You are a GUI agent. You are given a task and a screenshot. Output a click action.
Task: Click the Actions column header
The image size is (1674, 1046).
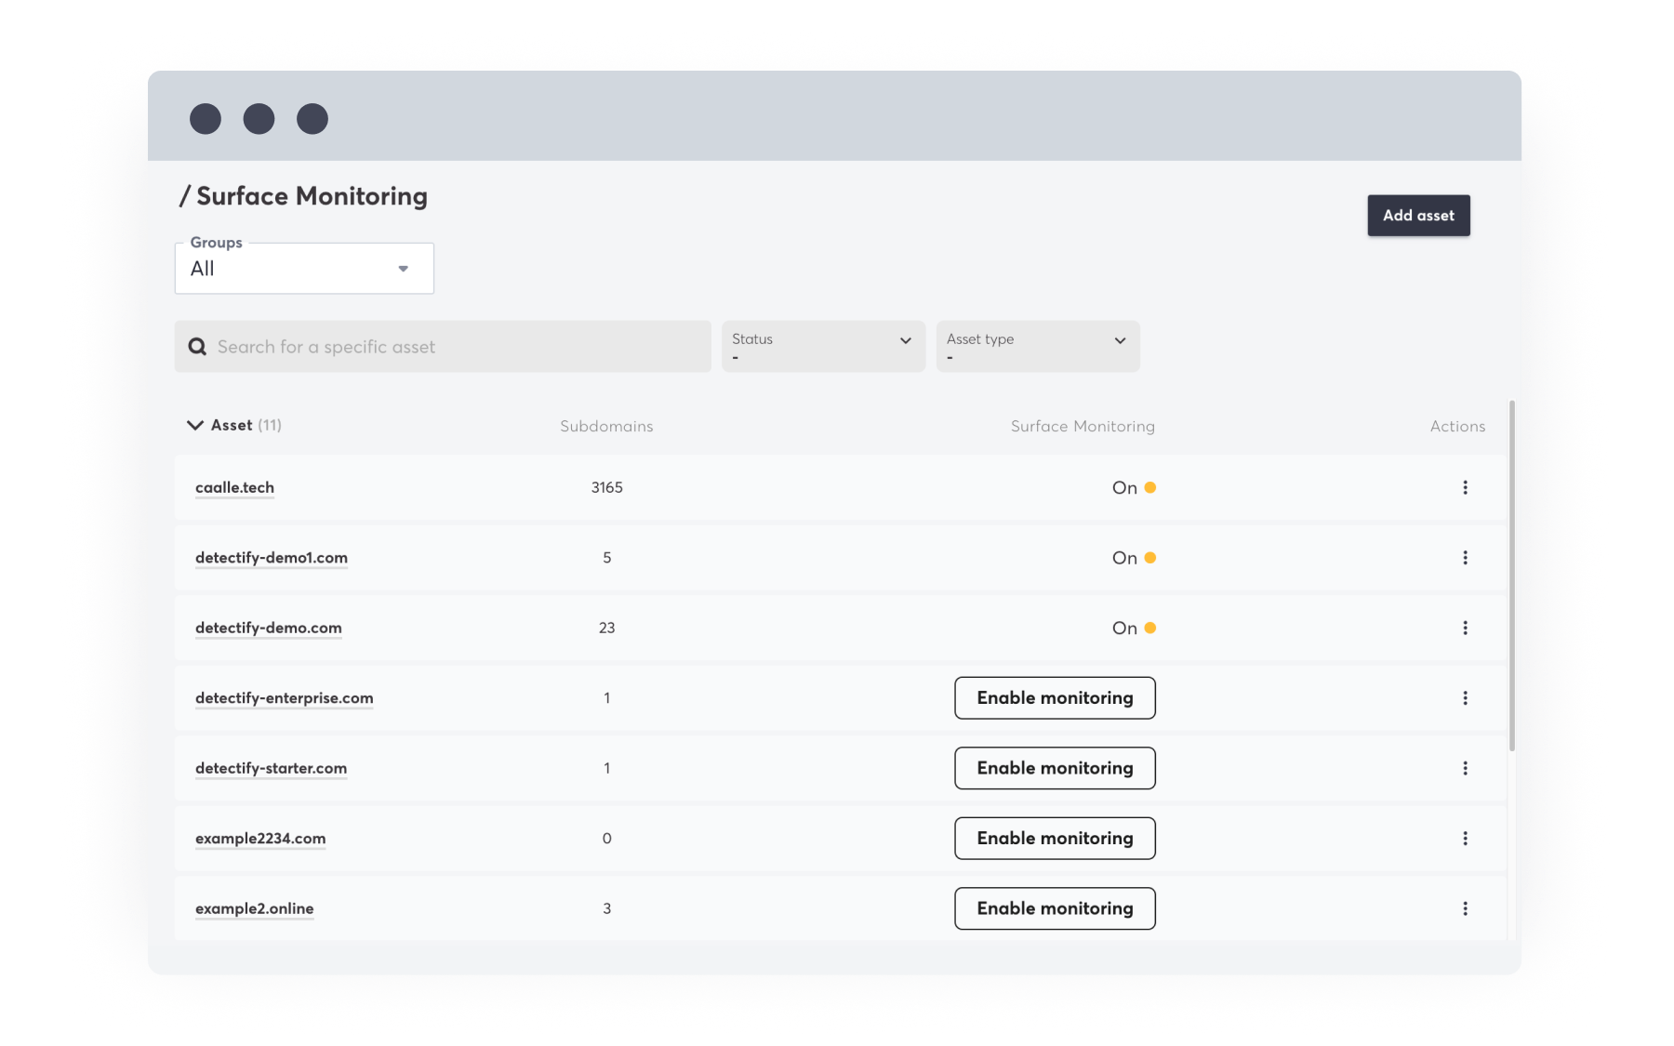click(x=1457, y=426)
